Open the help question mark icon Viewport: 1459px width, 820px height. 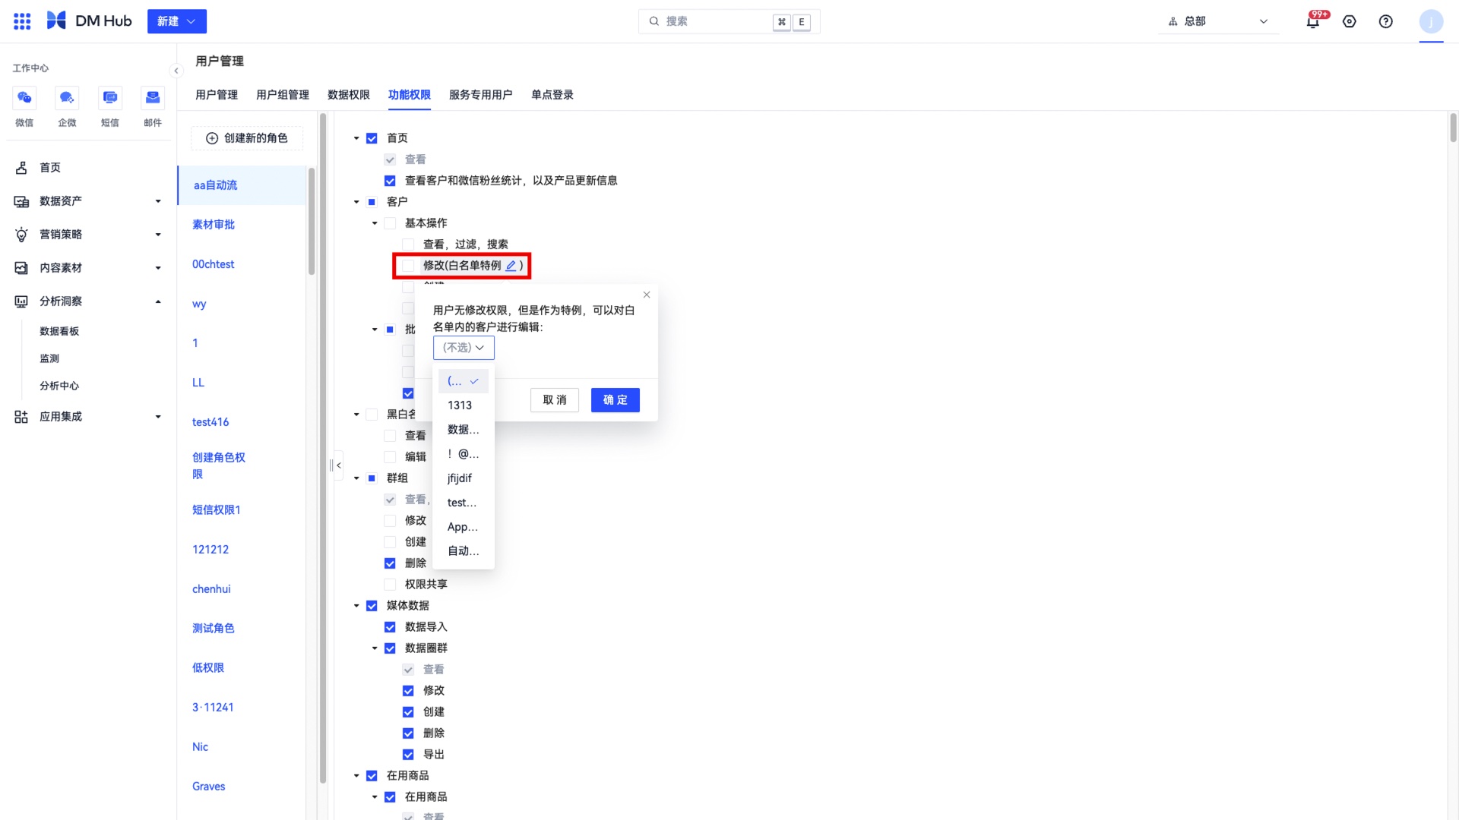click(x=1386, y=21)
